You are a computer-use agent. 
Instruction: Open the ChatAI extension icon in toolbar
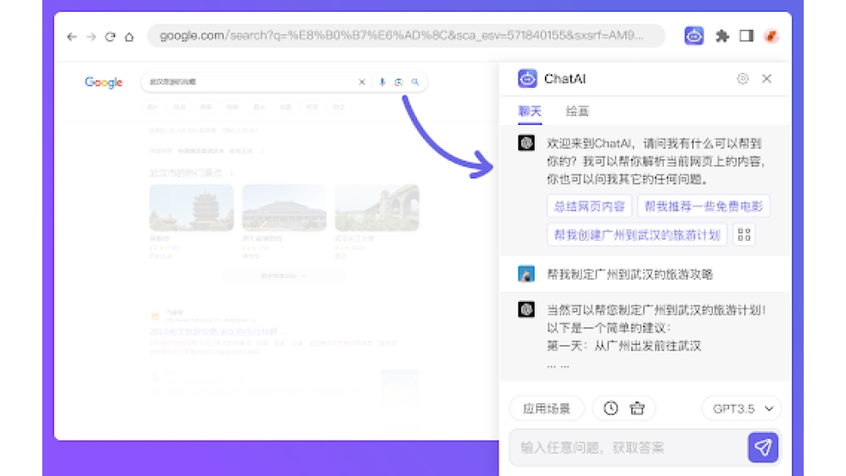pos(694,36)
